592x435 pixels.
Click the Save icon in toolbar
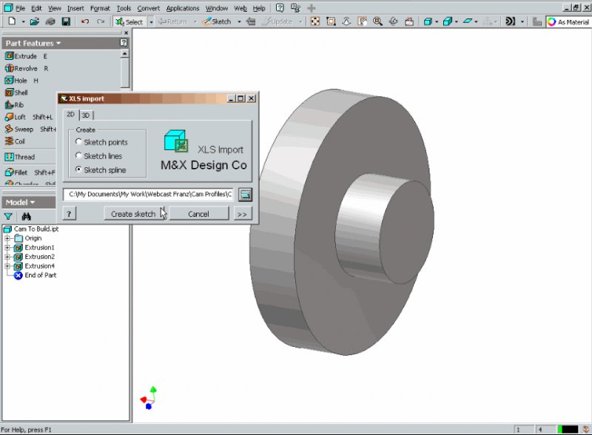point(66,21)
